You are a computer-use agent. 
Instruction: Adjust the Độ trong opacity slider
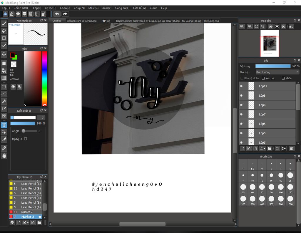(x=273, y=66)
